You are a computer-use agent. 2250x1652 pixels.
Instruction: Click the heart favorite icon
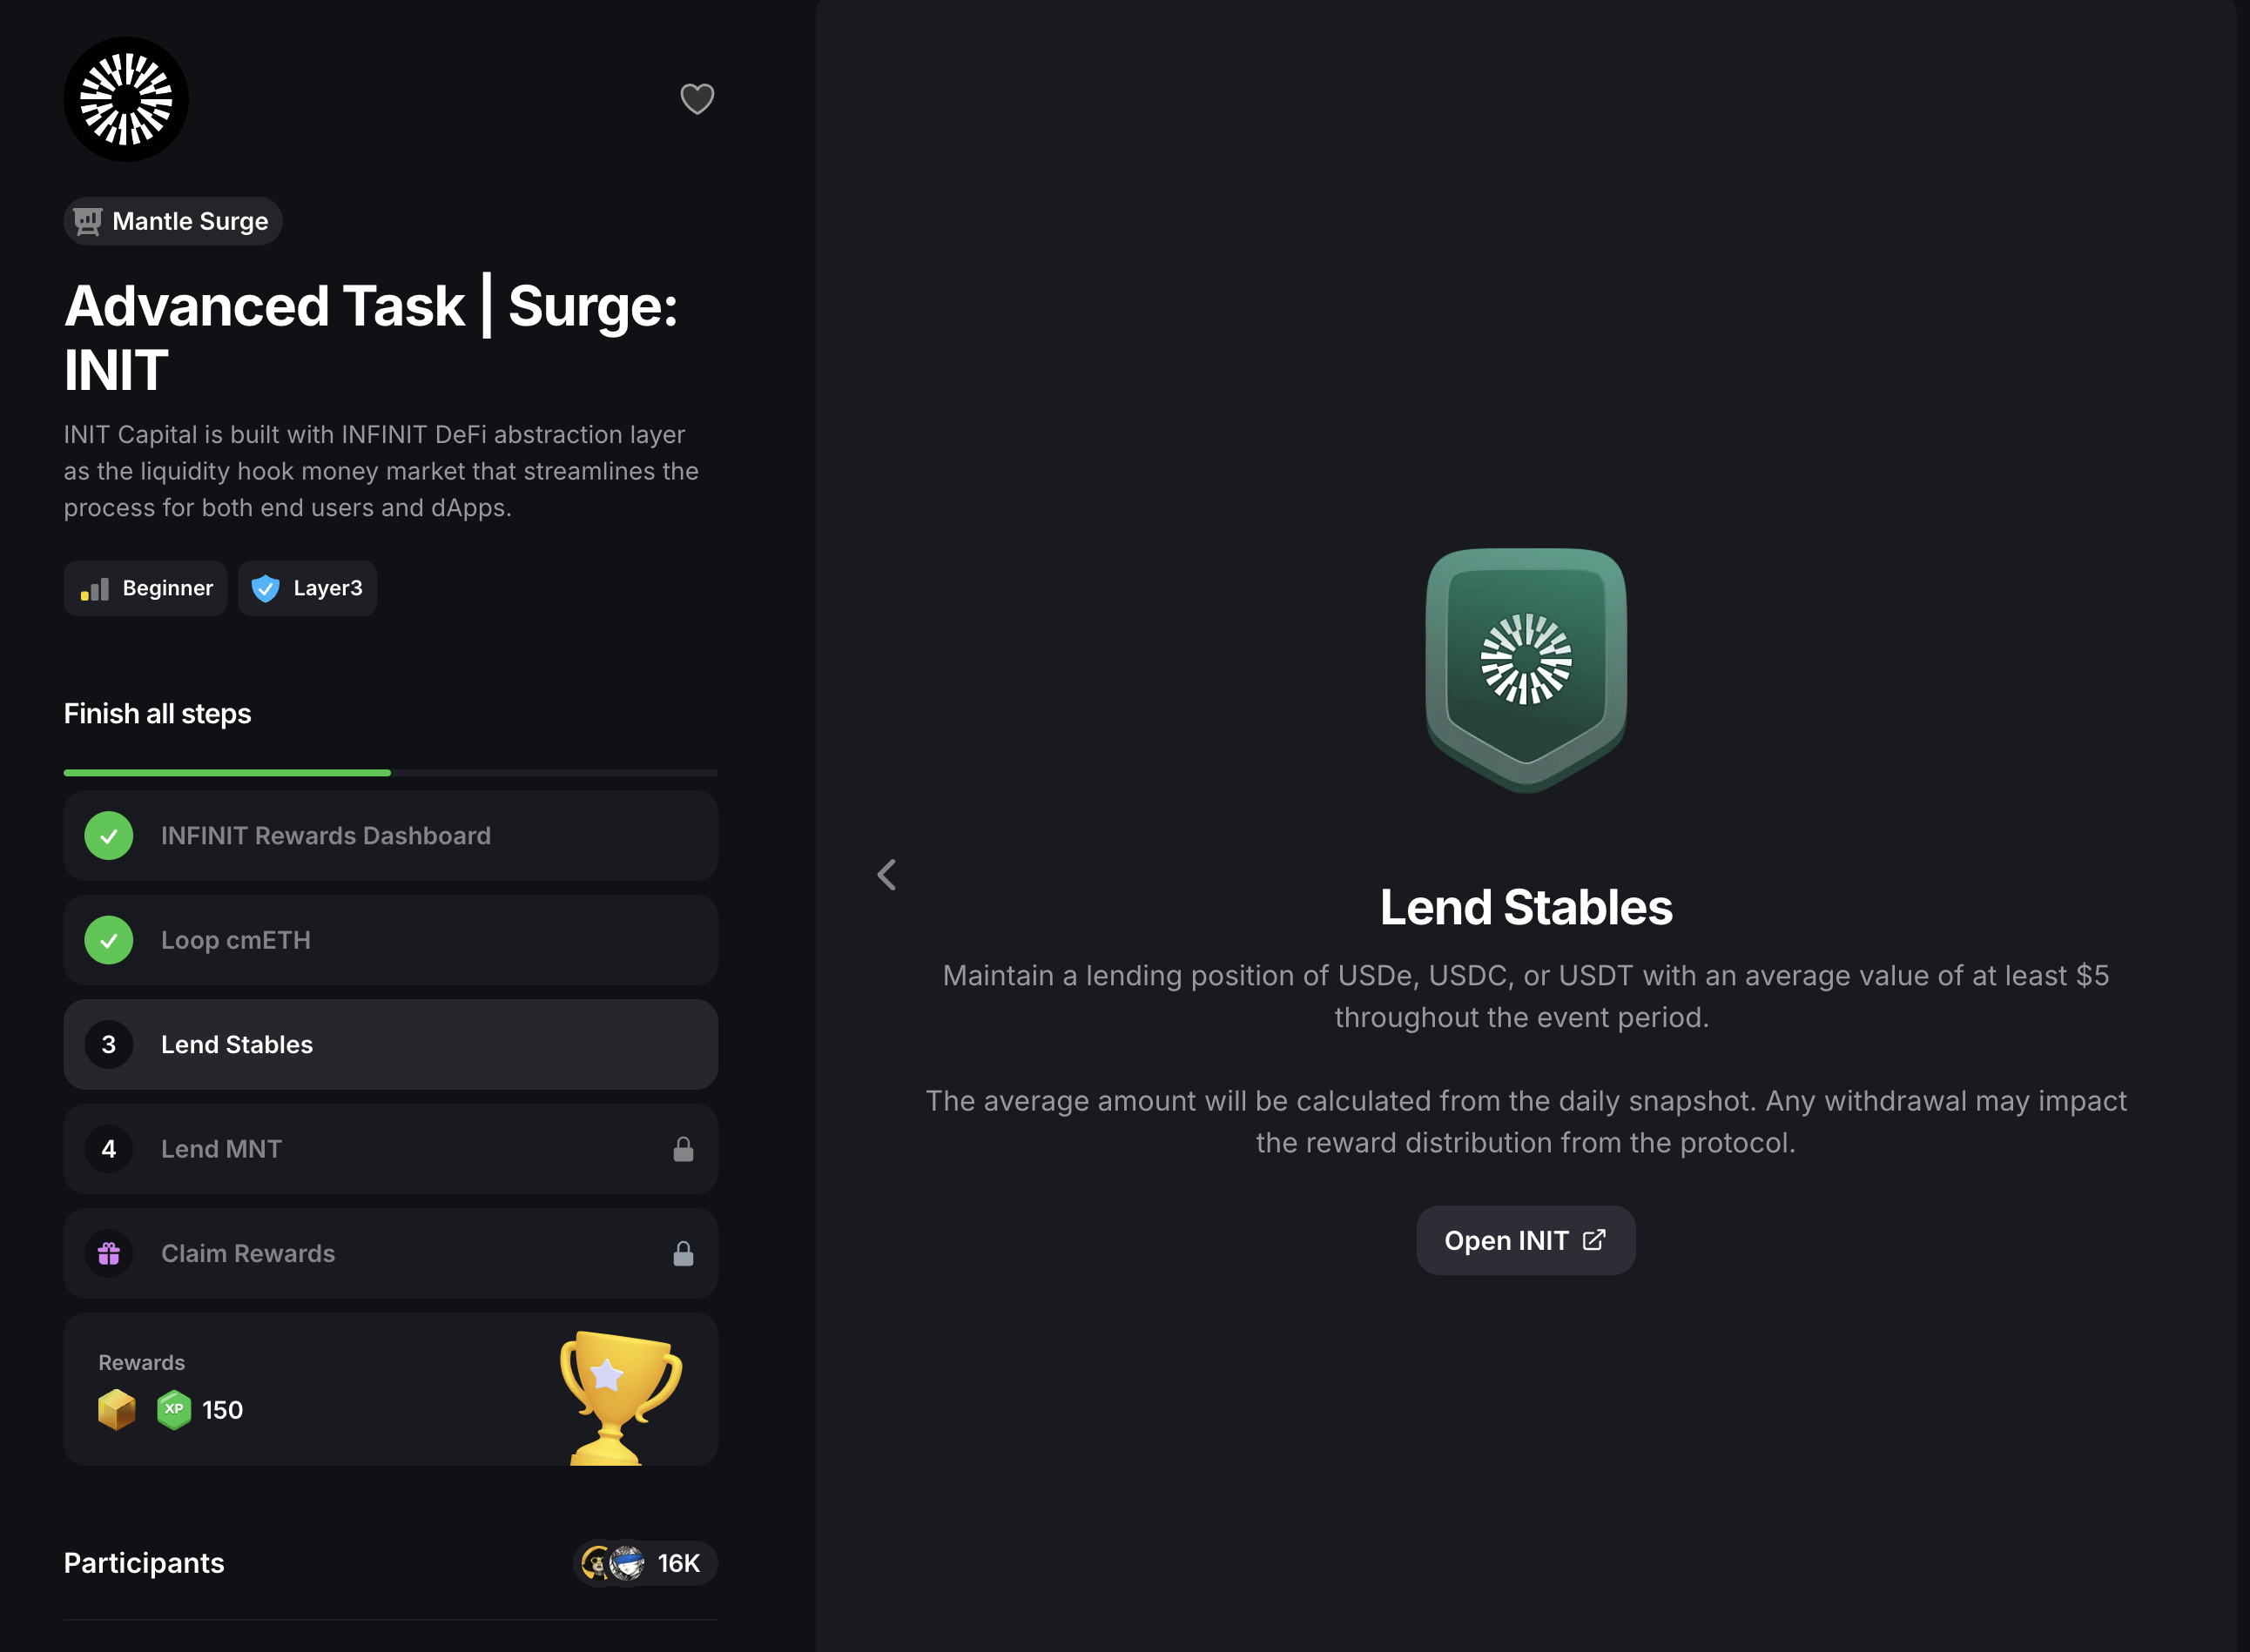(x=697, y=98)
